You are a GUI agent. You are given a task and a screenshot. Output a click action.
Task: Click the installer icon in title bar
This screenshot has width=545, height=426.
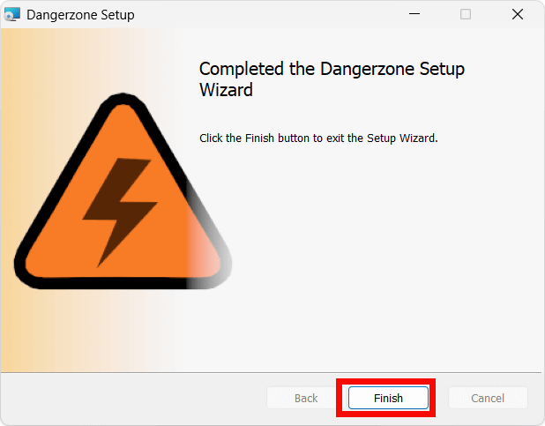(x=12, y=14)
